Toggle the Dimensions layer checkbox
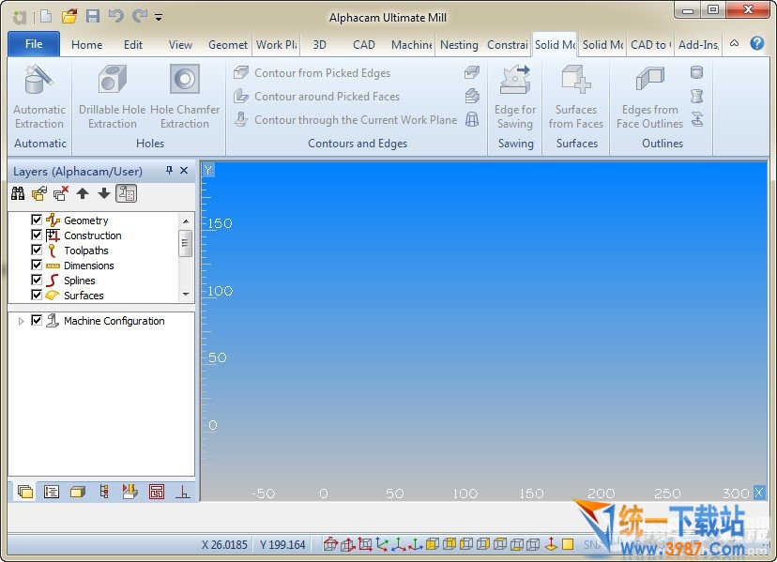This screenshot has width=777, height=562. coord(37,265)
